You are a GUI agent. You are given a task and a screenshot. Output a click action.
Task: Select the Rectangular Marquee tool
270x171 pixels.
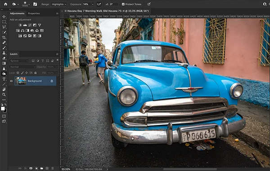pyautogui.click(x=4, y=22)
